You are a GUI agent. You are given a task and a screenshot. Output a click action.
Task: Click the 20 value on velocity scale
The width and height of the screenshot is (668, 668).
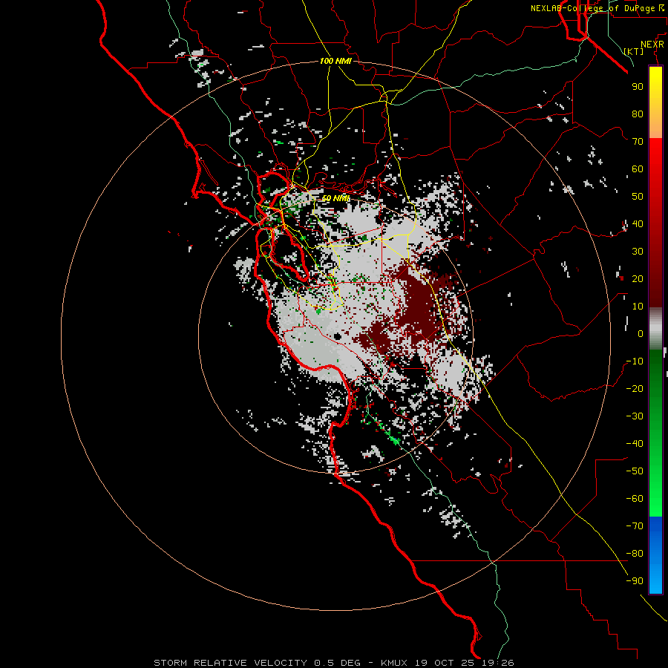[x=638, y=278]
